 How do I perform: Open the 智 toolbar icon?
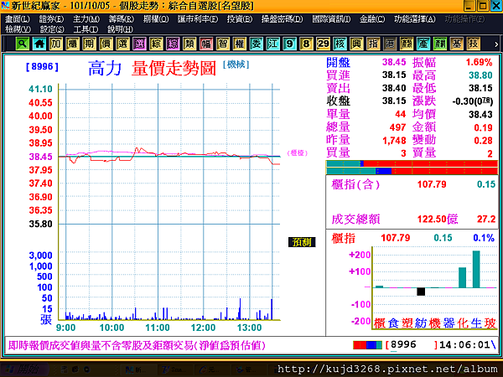click(x=223, y=44)
